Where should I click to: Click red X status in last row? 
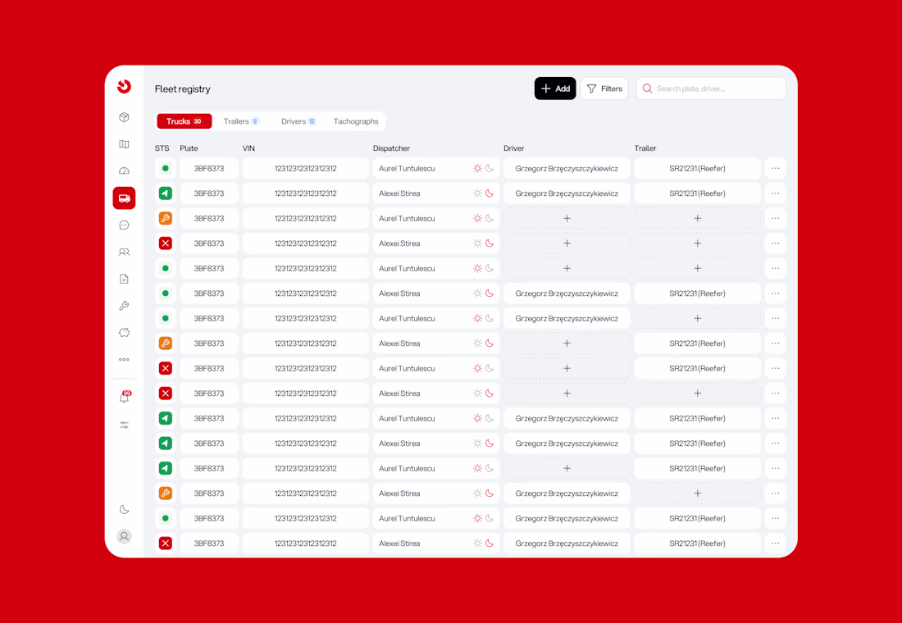[166, 543]
